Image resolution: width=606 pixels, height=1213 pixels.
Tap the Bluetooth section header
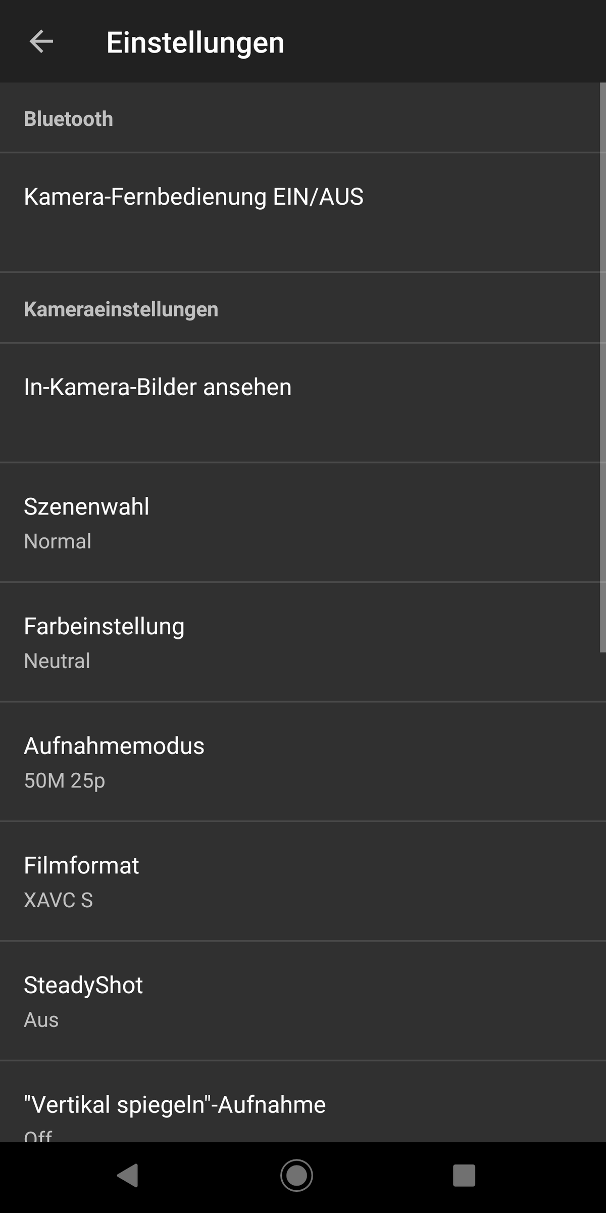click(x=69, y=119)
